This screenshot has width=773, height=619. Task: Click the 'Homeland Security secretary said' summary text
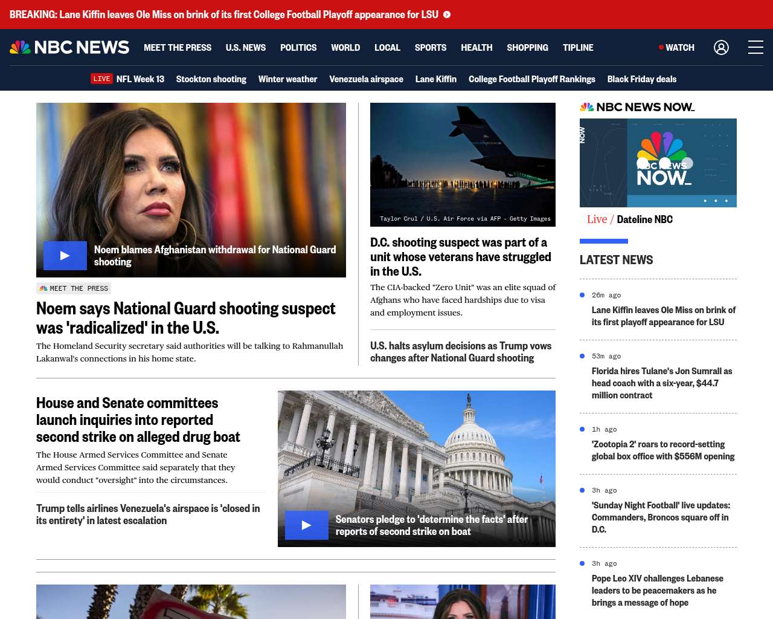tap(190, 352)
